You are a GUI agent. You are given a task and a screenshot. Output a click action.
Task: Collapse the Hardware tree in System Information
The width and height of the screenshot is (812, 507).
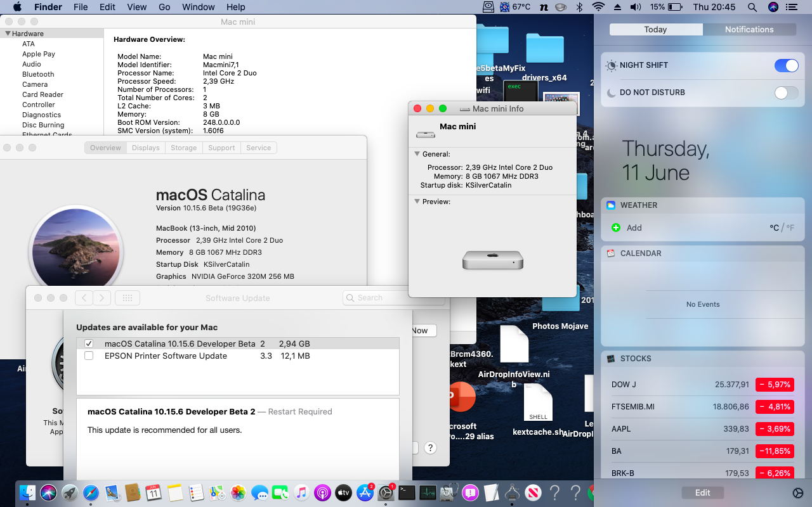tap(8, 34)
